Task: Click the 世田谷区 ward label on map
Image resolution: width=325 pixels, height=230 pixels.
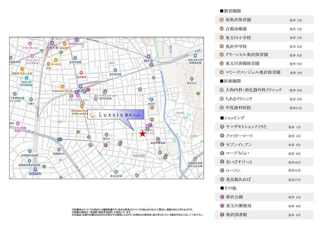Action: point(139,156)
